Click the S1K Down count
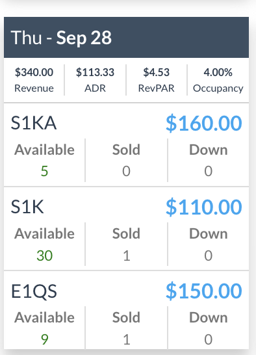This screenshot has height=355, width=256. pos(208,256)
